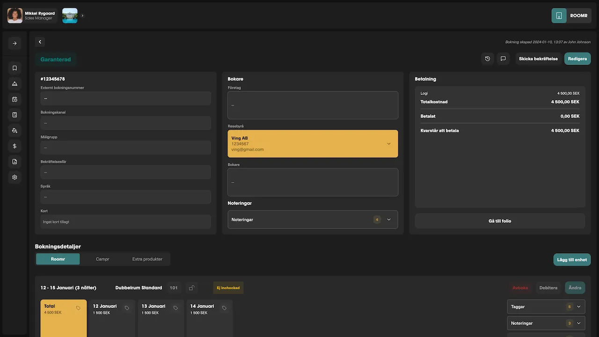Click the Externt bokningsnummer field

point(125,98)
